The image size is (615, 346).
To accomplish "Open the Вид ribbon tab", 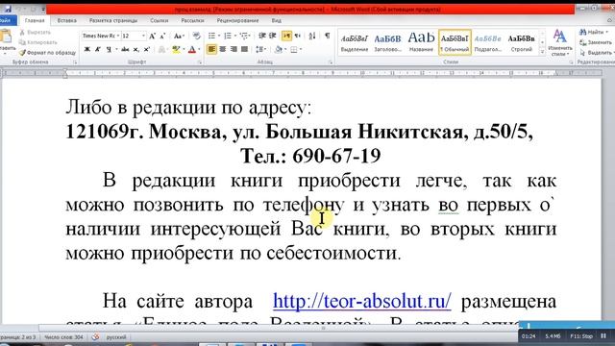I will point(276,20).
